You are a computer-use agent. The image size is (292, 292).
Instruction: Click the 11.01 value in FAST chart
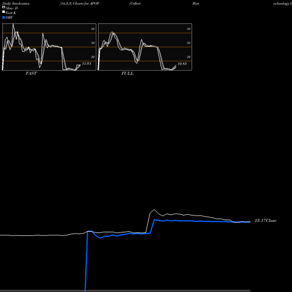(86, 64)
